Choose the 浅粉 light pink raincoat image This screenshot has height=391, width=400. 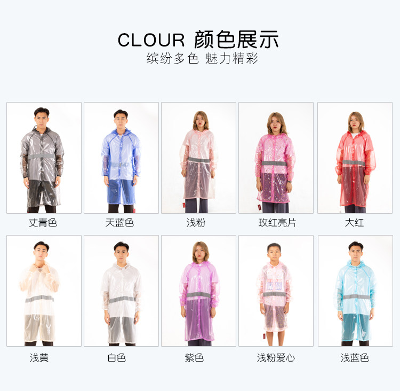[x=198, y=158]
